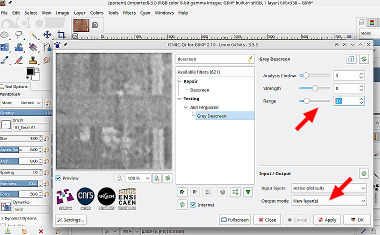The image size is (380, 235).
Task: Pick the Fuzzy Select magic wand tool
Action: pos(33,34)
